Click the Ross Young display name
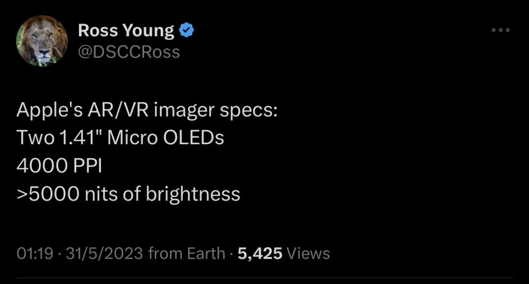The width and height of the screenshot is (529, 284). 126,31
